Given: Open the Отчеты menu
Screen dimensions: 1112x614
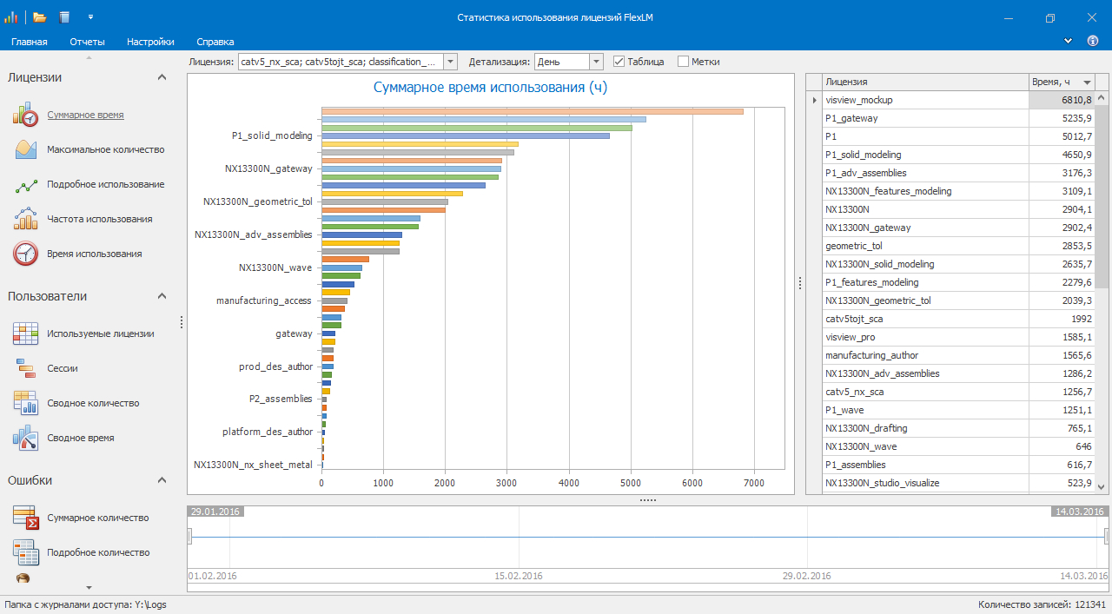Looking at the screenshot, I should click(x=87, y=42).
